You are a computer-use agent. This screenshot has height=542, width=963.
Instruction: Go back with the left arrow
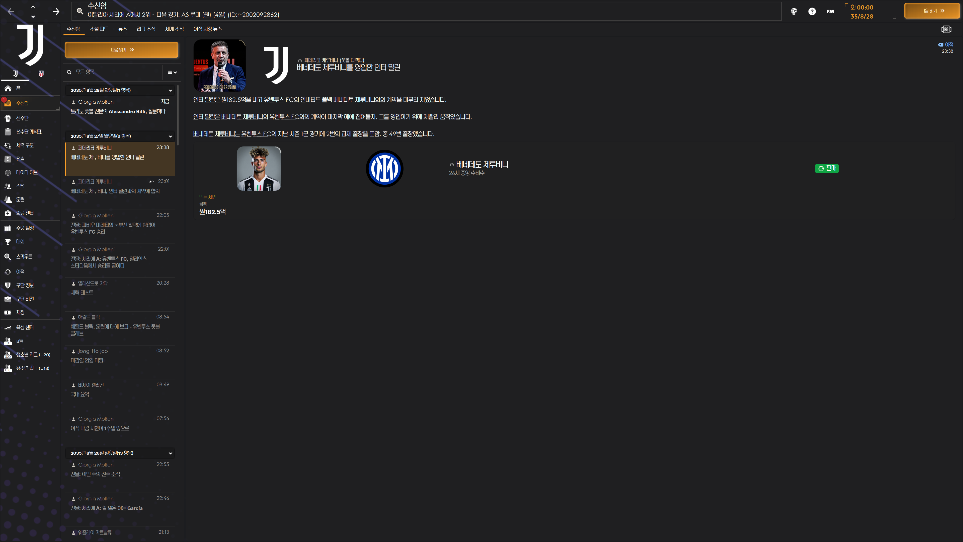(11, 12)
